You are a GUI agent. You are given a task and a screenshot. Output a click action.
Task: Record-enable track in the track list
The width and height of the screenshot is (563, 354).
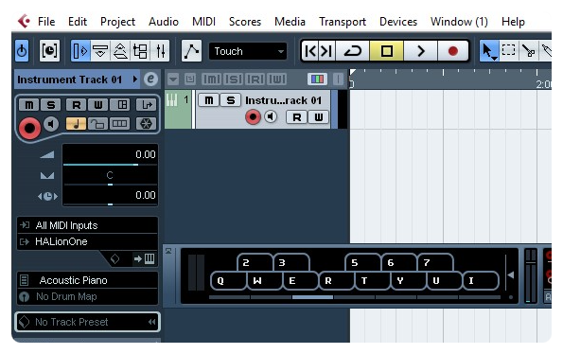point(253,117)
